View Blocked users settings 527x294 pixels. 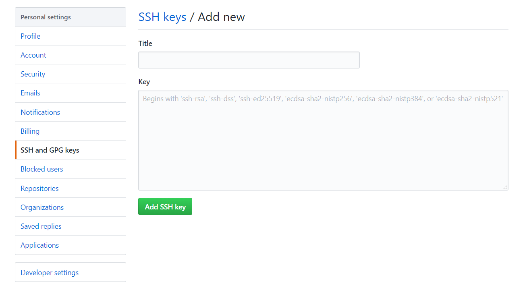pyautogui.click(x=42, y=169)
